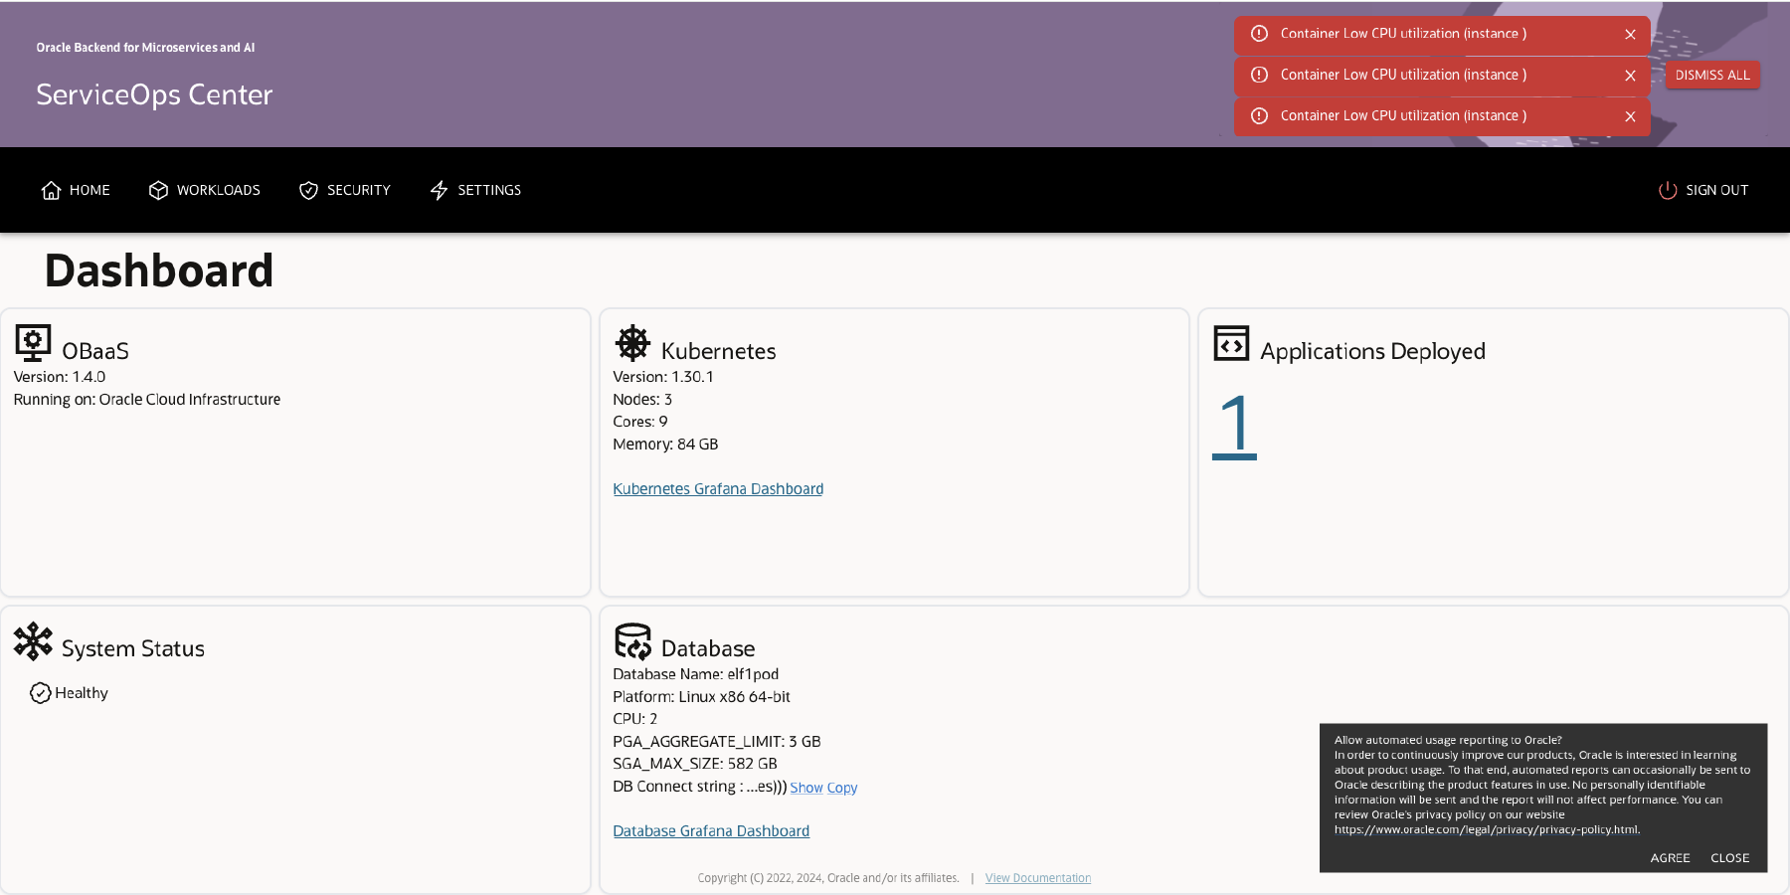
Task: Click the System Status snowflake icon
Action: point(35,641)
